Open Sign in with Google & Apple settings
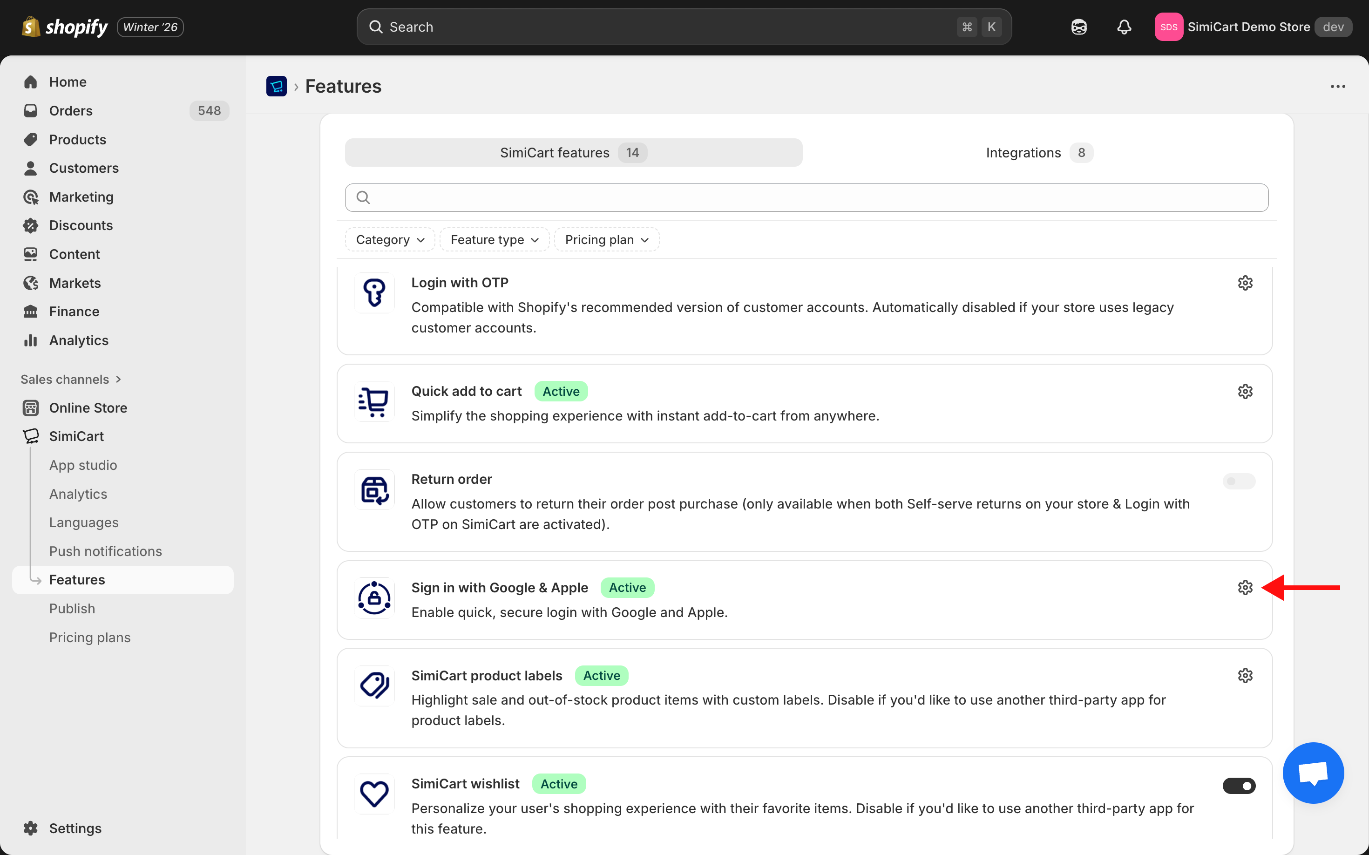Screen dimensions: 1369x855 coord(1245,588)
